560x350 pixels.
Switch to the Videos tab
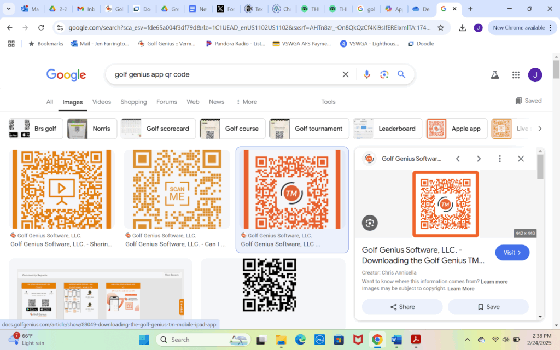[x=102, y=102]
